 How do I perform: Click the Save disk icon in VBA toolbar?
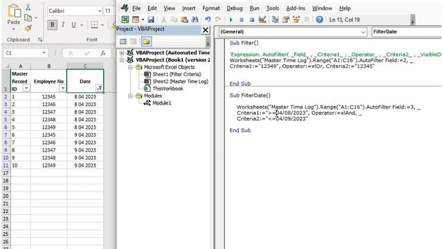pyautogui.click(x=151, y=19)
